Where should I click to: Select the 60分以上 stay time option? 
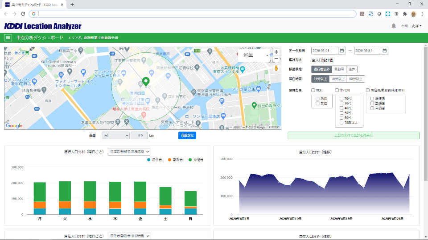[356, 79]
